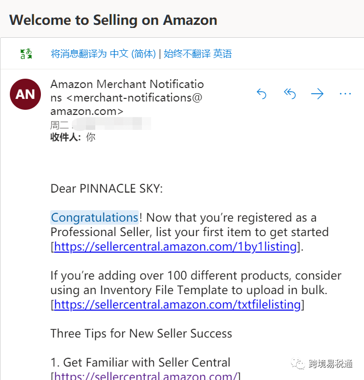The image size is (364, 380).
Task: Click the 跨境易税通 watermark text
Action: click(331, 363)
